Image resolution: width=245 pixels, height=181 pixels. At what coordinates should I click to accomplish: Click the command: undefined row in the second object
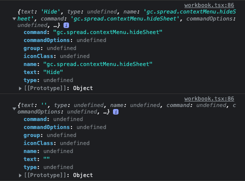point(53,119)
